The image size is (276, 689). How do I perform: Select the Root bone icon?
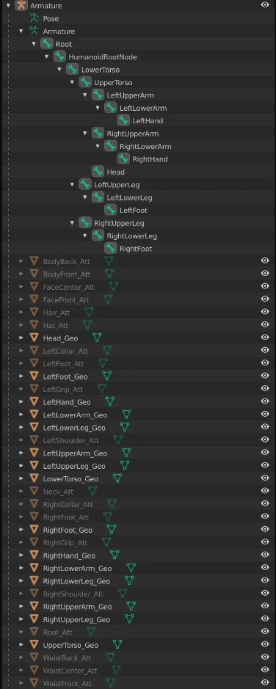pos(46,44)
